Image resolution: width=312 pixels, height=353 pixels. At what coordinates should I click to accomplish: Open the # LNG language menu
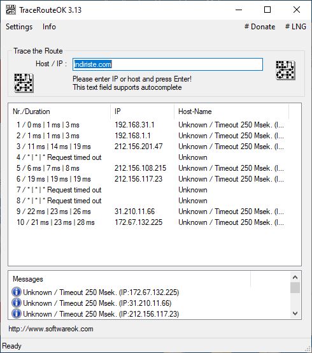295,27
